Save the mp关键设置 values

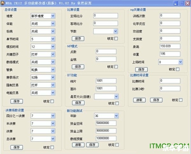(141, 69)
